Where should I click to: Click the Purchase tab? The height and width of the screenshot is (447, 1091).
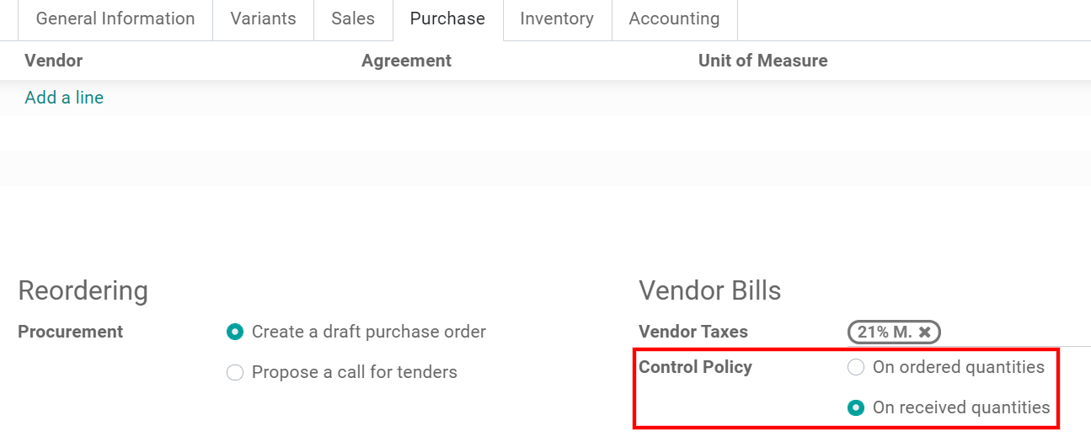tap(447, 19)
